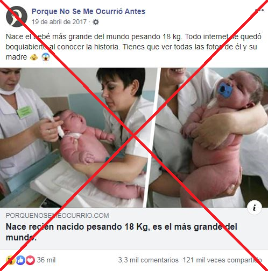This screenshot has width=268, height=271.
Task: Click the link info 'i' icon
Action: click(254, 208)
